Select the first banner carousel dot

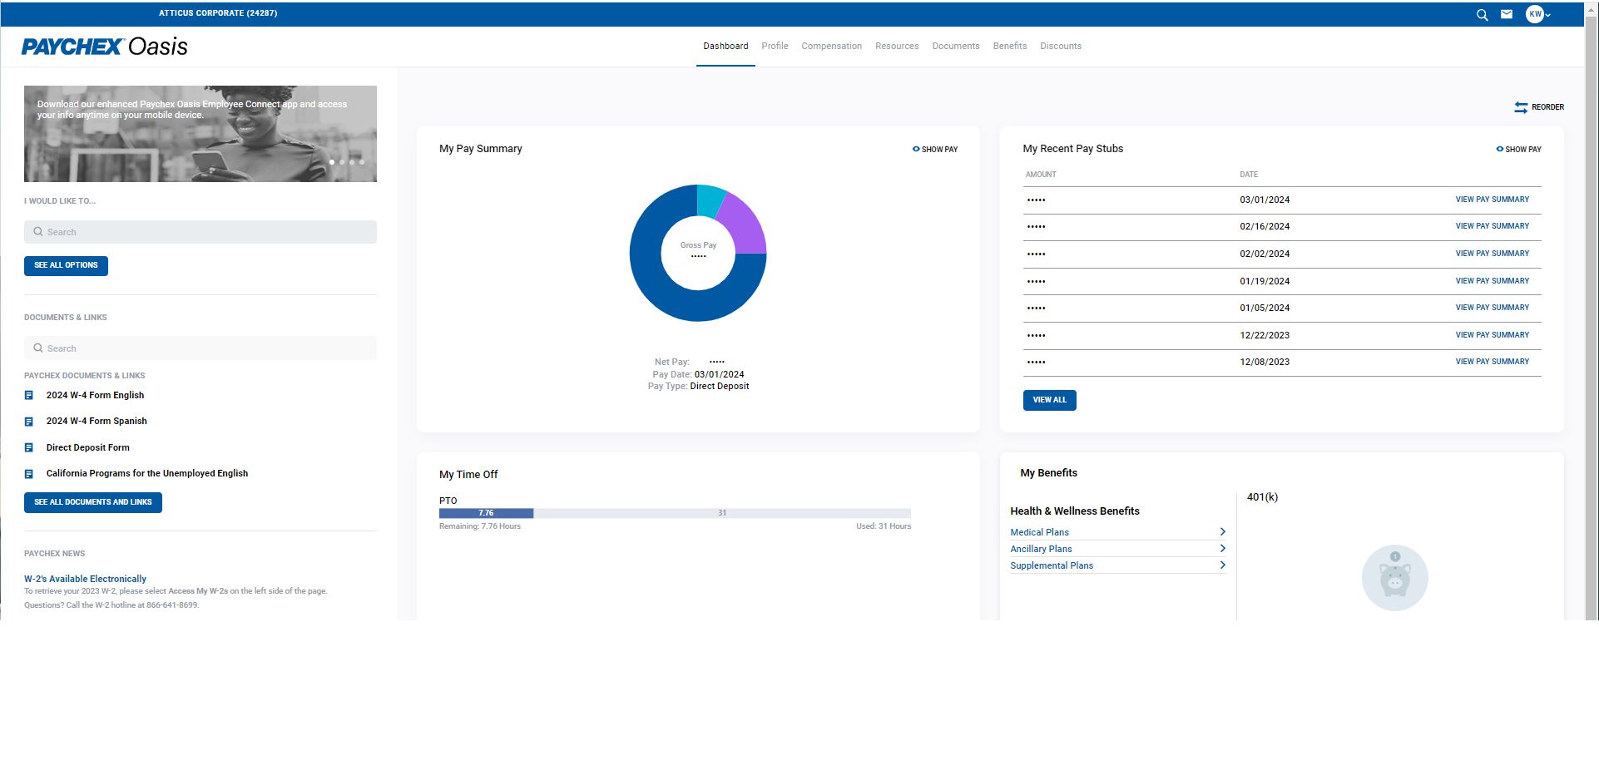[x=332, y=162]
